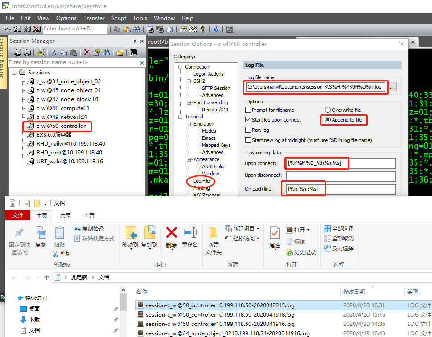Click the Copy toolbar icon in SecureCRT
Screen dimensions: 432x337
click(117, 29)
